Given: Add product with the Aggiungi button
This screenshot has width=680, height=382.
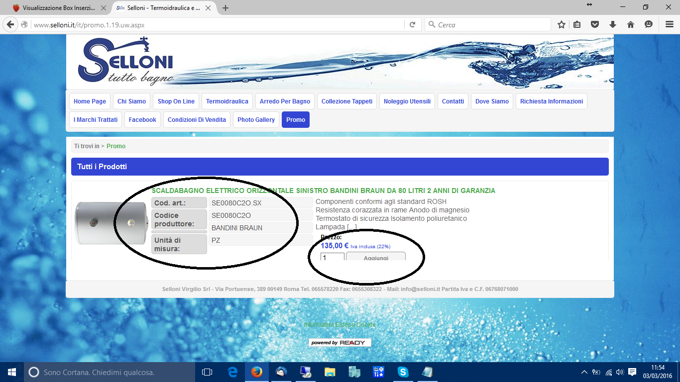Looking at the screenshot, I should pyautogui.click(x=376, y=257).
